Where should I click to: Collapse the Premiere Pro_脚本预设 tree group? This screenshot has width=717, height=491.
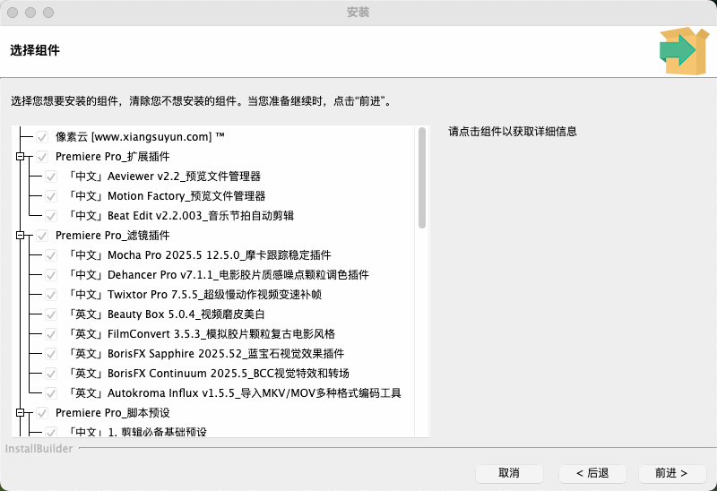coord(19,413)
